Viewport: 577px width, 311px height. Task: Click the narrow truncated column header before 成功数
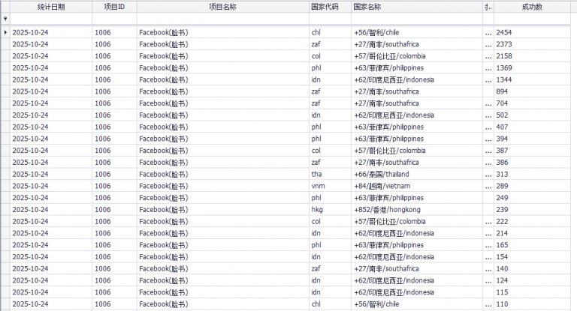[488, 7]
